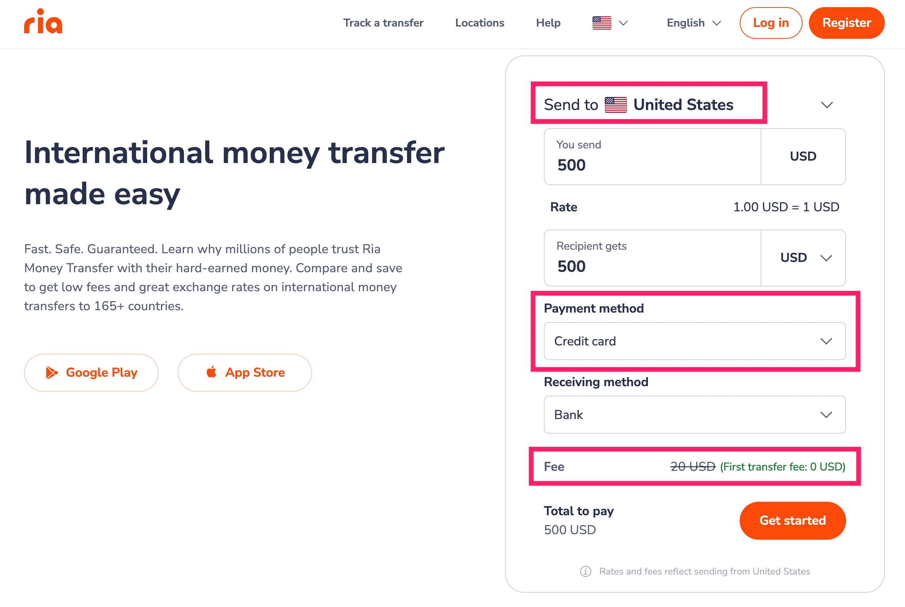Open the Credit card payment method dropdown
Image resolution: width=905 pixels, height=607 pixels.
click(x=695, y=341)
